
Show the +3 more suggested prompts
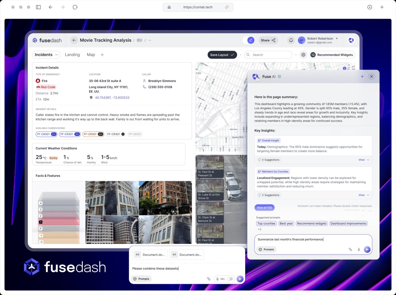259,229
